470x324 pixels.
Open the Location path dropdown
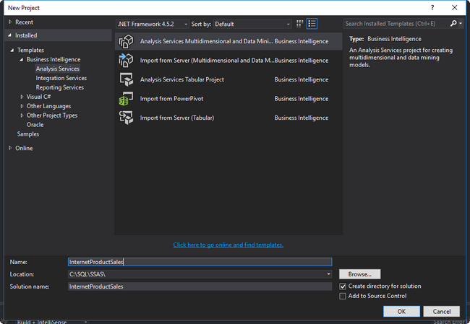(x=328, y=274)
